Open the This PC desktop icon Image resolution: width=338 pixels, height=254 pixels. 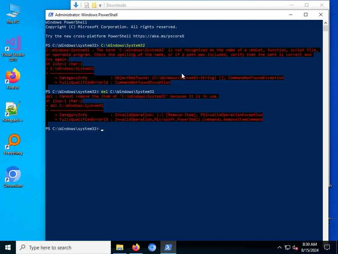click(13, 13)
